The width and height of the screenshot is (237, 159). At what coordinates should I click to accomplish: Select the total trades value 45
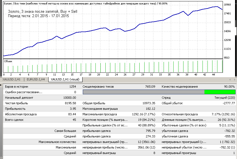click(x=74, y=120)
